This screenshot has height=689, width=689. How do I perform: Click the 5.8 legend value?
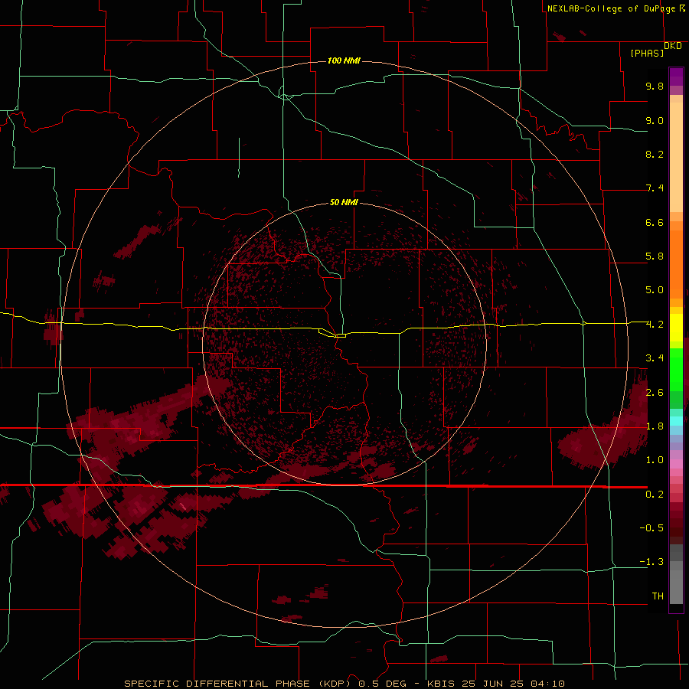pyautogui.click(x=655, y=256)
